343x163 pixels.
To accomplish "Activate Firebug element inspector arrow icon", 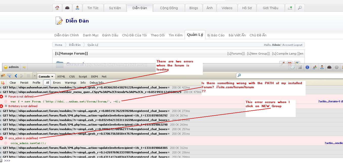I will coord(9,76).
